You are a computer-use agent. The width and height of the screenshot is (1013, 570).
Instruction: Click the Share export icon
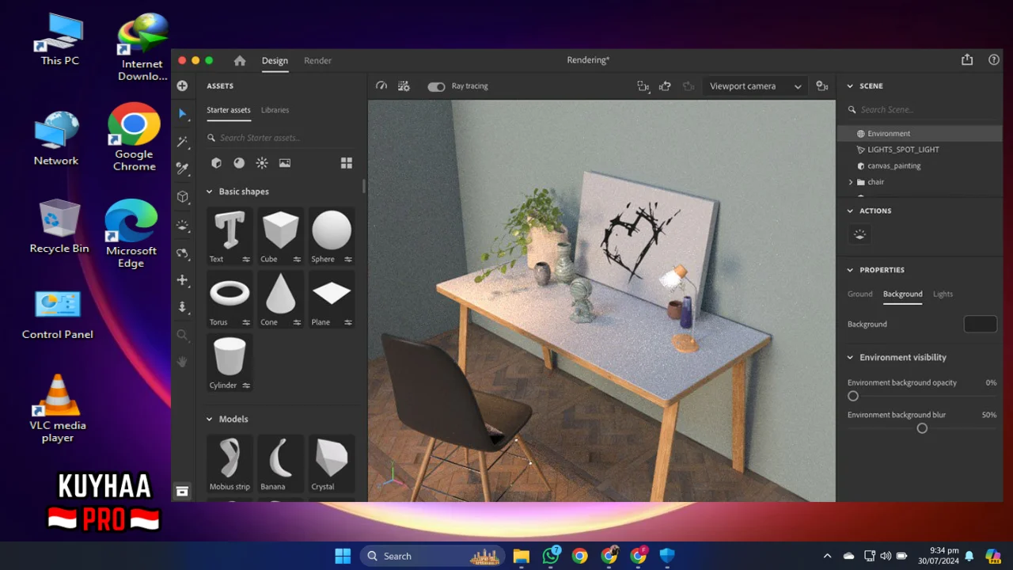click(x=967, y=59)
